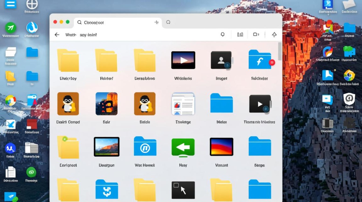Viewport: 362px width, 202px height.
Task: Open the Widnieds video thumbnail
Action: (183, 60)
